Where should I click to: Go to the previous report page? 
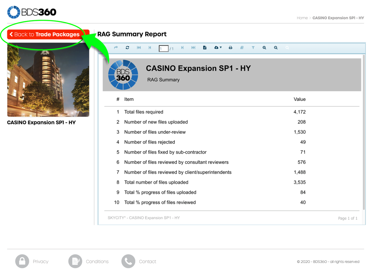pyautogui.click(x=150, y=48)
